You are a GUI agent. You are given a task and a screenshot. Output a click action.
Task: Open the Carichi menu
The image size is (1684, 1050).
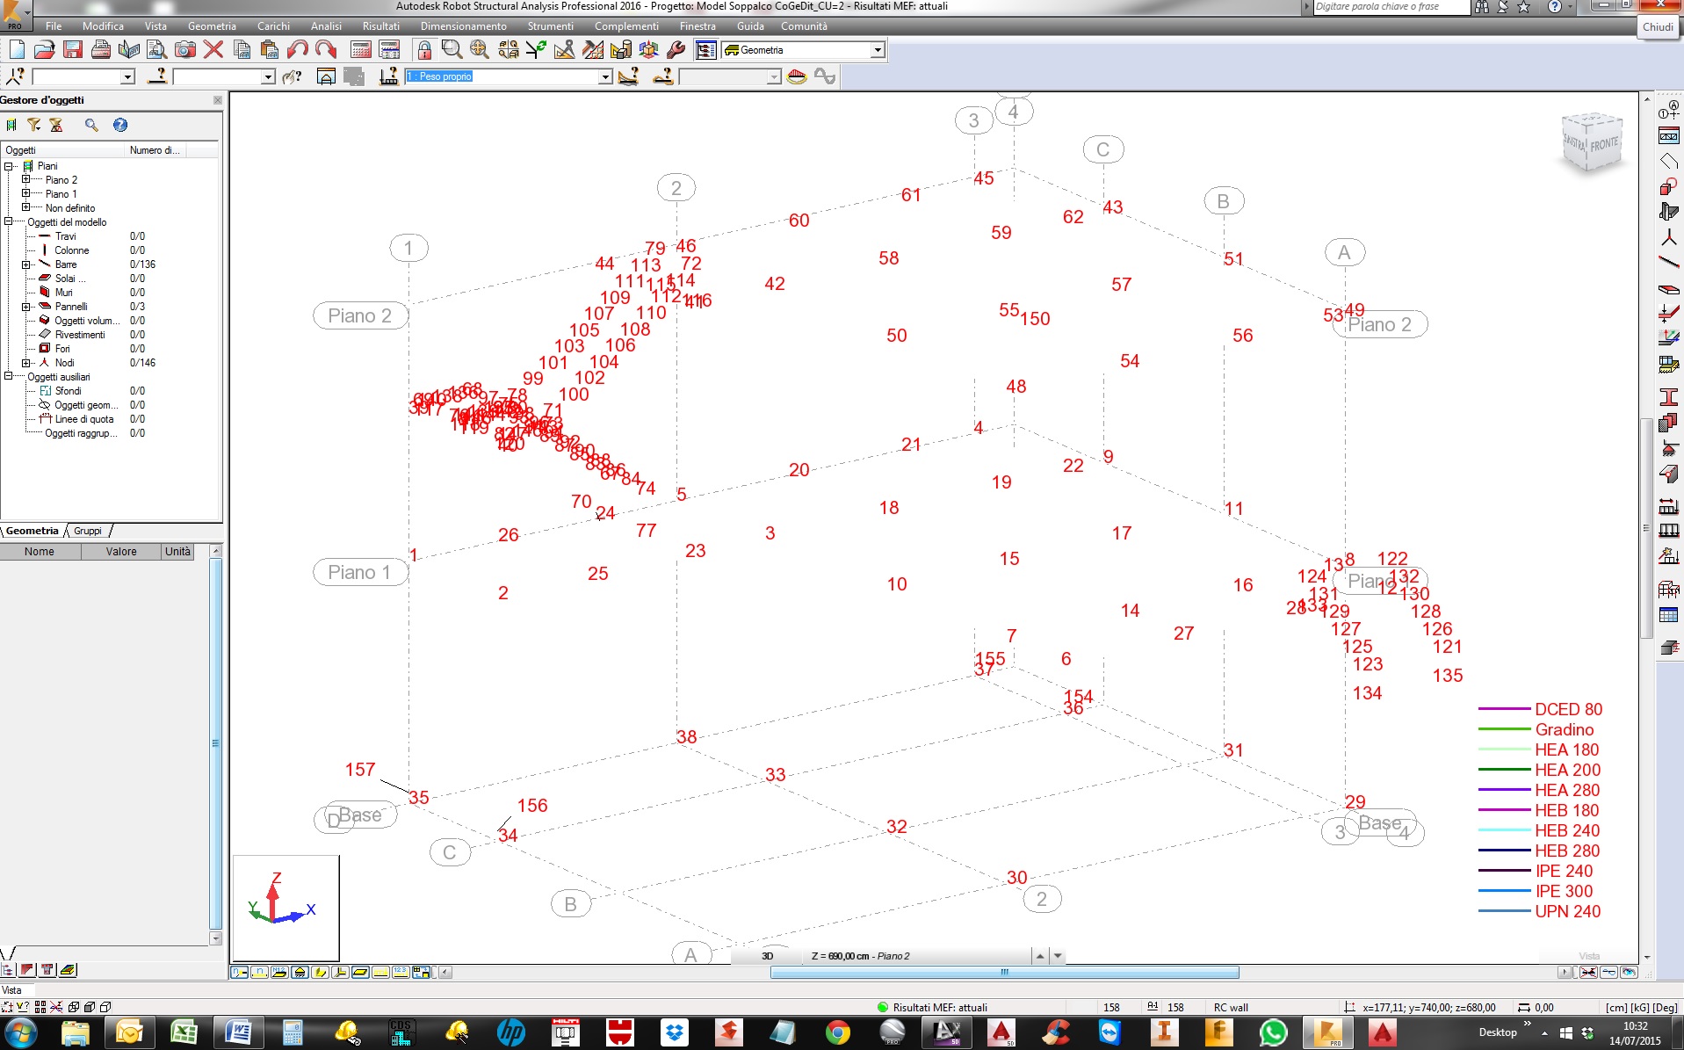coord(273,26)
